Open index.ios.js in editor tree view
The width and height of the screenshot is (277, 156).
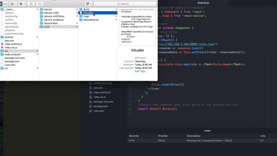click(x=100, y=97)
